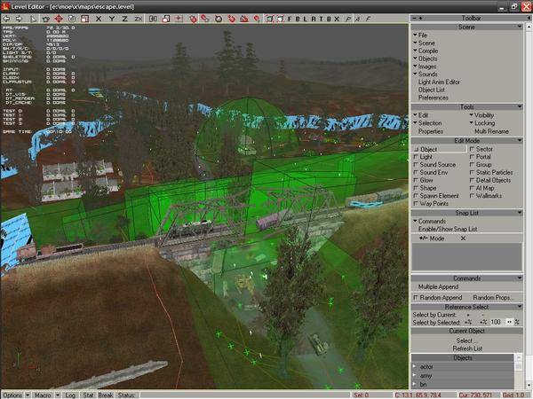The width and height of the screenshot is (533, 399).
Task: Switch to Front view with F icon
Action: point(290,18)
